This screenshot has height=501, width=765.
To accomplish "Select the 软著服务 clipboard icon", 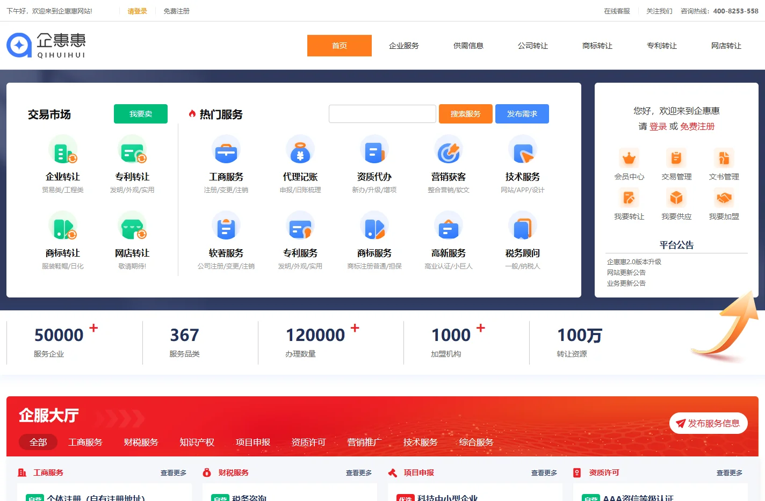I will click(x=226, y=226).
